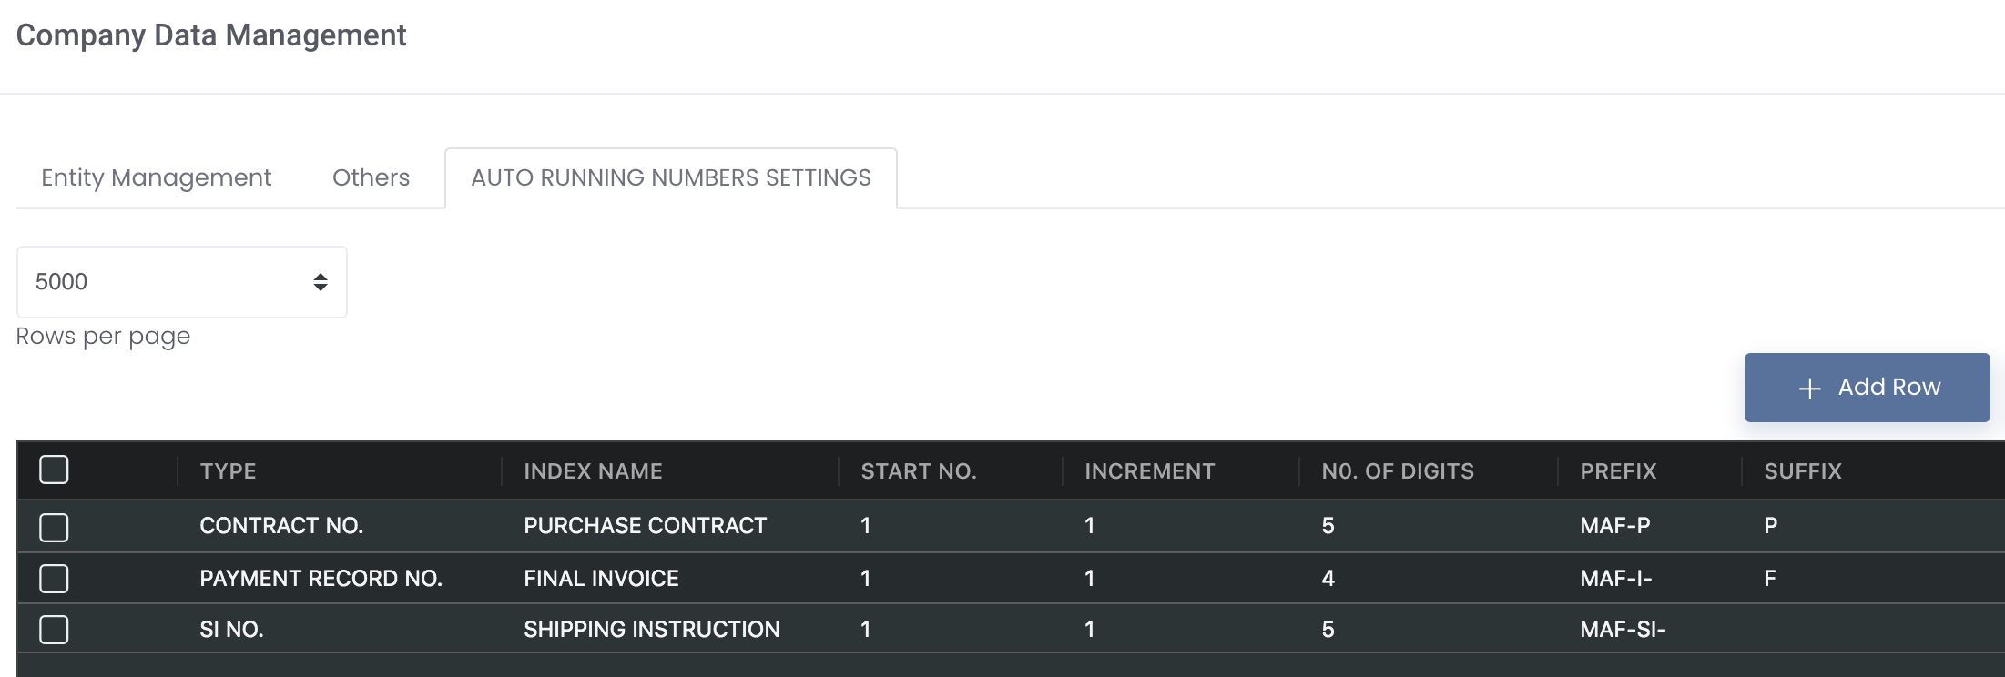The width and height of the screenshot is (2005, 677).
Task: Open the Others tab
Action: click(x=371, y=177)
